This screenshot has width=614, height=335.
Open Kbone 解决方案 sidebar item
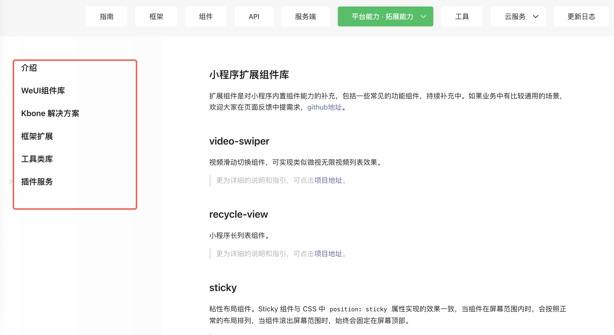[x=50, y=113]
